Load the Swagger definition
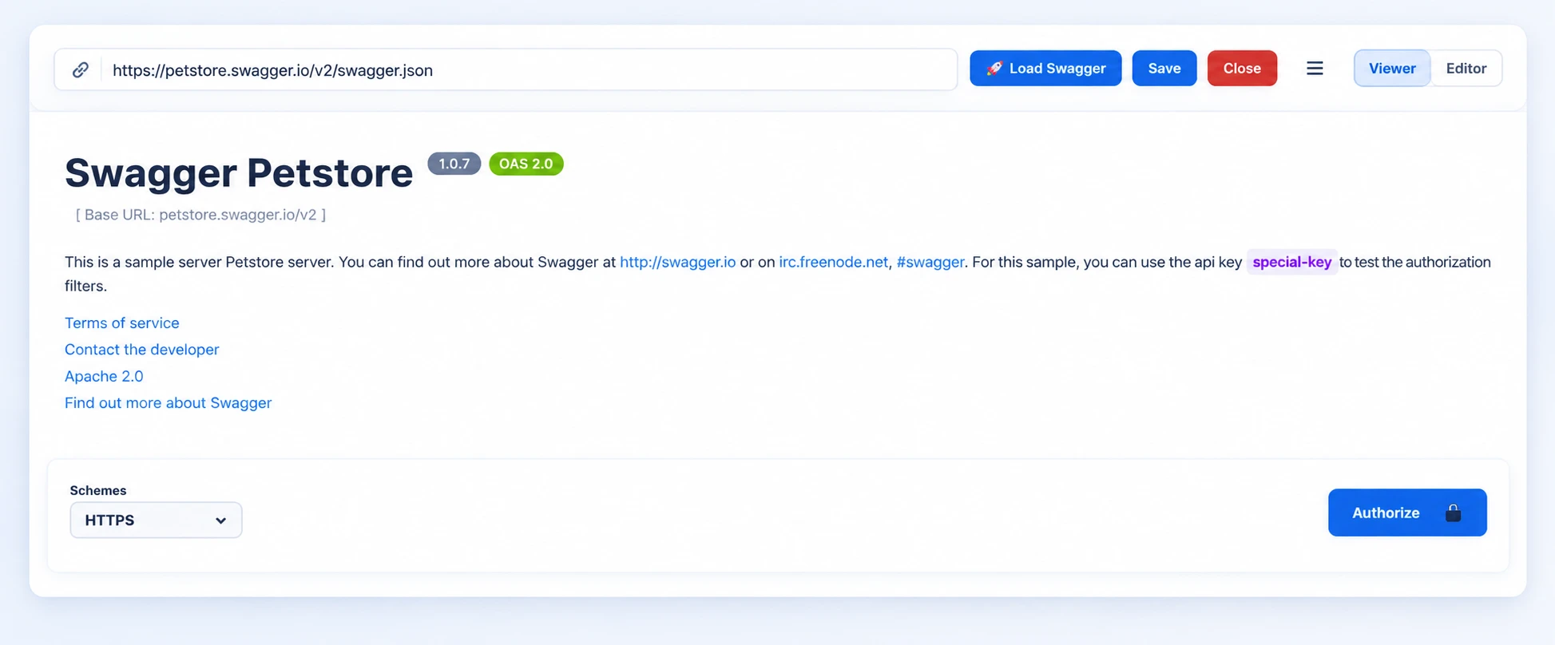1555x645 pixels. pos(1045,69)
